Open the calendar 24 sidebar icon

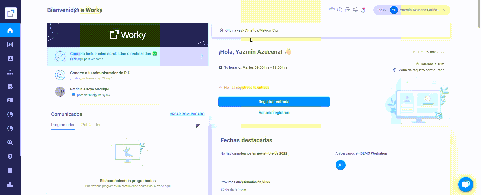10,44
